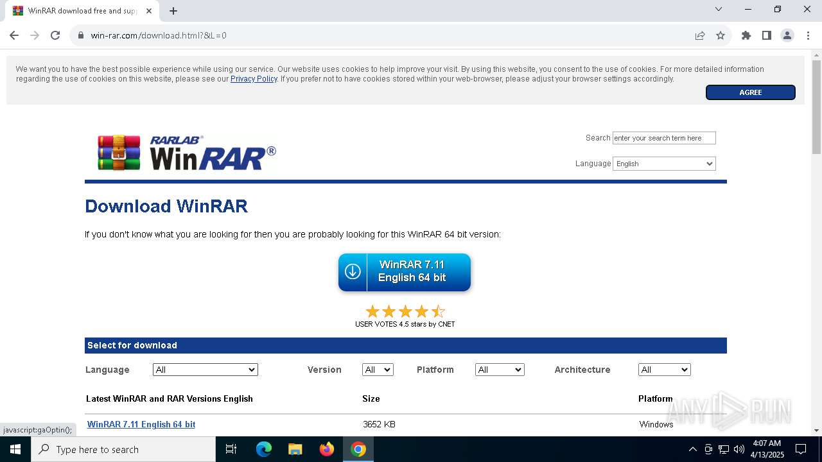Click the taskbar search box
Image resolution: width=822 pixels, height=462 pixels.
(x=123, y=449)
